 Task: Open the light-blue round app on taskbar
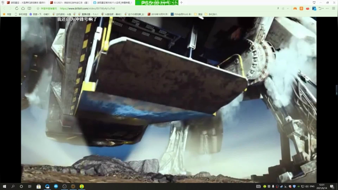(56, 186)
